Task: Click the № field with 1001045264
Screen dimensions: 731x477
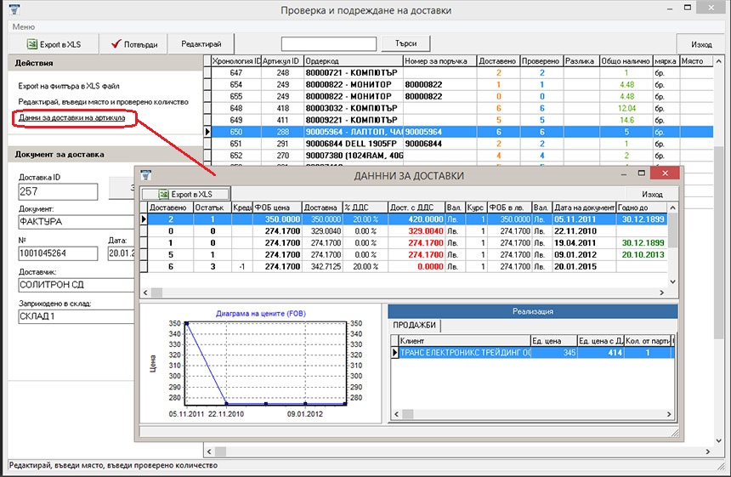Action: coord(58,253)
